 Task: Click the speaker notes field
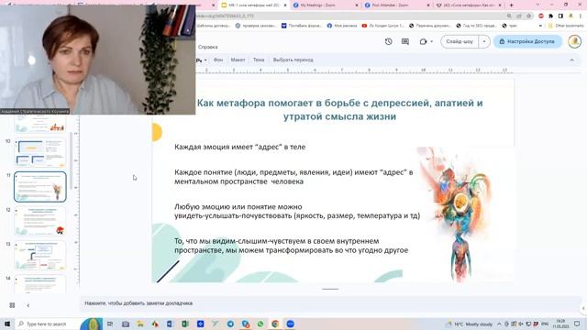point(329,303)
